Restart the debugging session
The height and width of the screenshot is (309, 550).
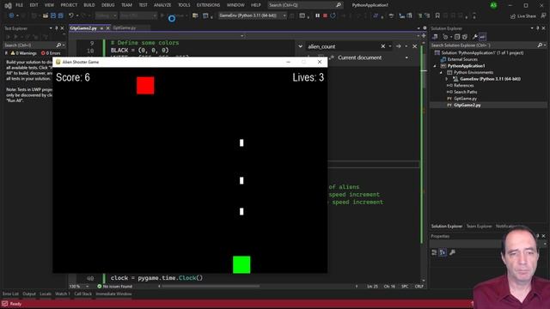pyautogui.click(x=333, y=15)
